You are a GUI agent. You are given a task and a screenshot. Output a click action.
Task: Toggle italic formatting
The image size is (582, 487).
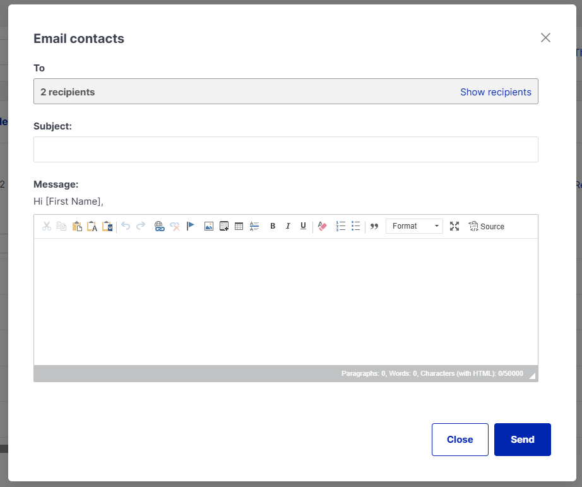(288, 226)
